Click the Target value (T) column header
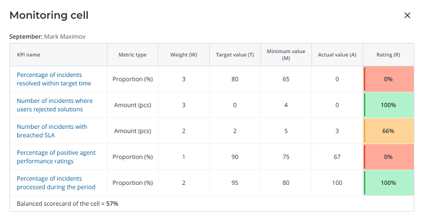This screenshot has height=221, width=424. [235, 55]
